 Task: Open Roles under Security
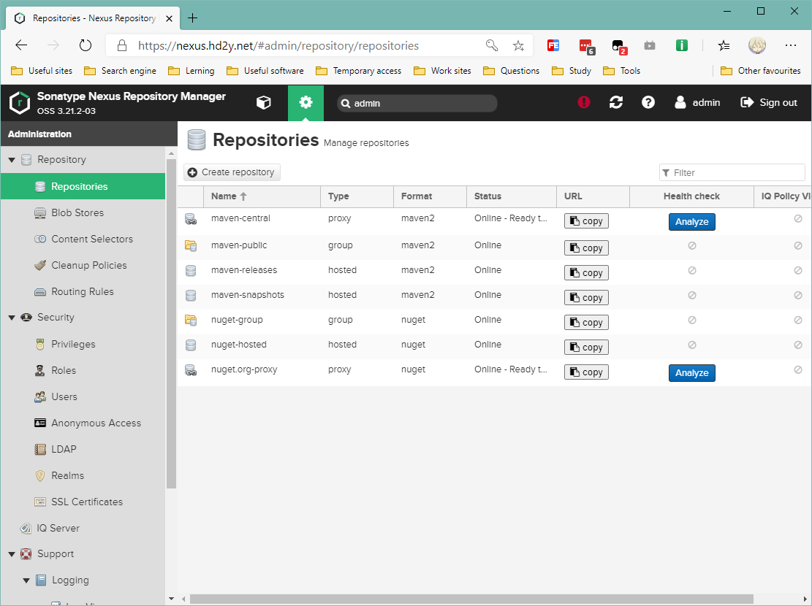pyautogui.click(x=83, y=370)
